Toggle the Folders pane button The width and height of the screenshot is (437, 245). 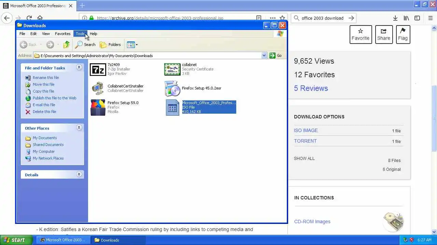tap(110, 45)
